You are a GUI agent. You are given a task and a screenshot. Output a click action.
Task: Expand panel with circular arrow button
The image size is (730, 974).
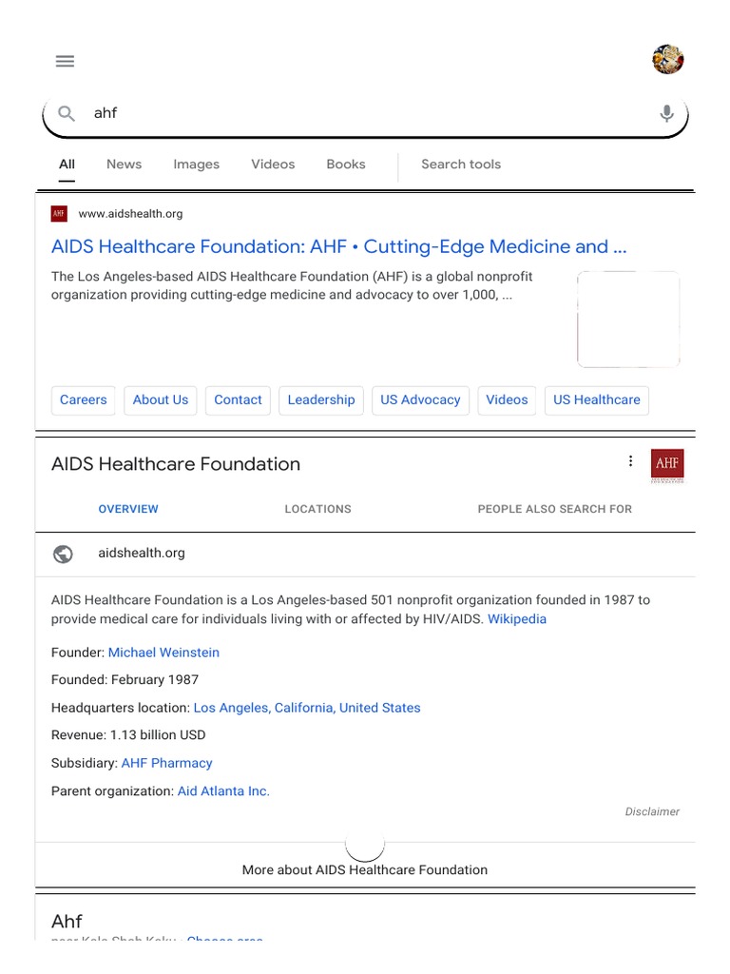pos(365,844)
